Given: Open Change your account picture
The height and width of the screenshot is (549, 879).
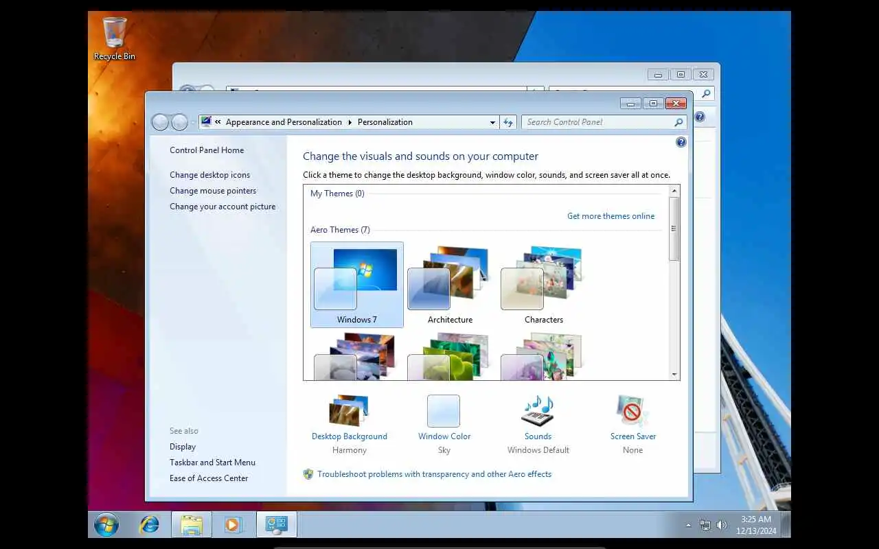Looking at the screenshot, I should 222,207.
